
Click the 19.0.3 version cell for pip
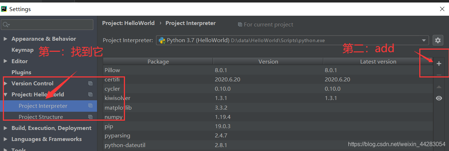[x=222, y=126]
